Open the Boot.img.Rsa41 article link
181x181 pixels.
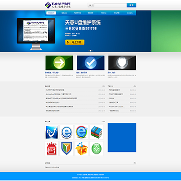click(59, 94)
